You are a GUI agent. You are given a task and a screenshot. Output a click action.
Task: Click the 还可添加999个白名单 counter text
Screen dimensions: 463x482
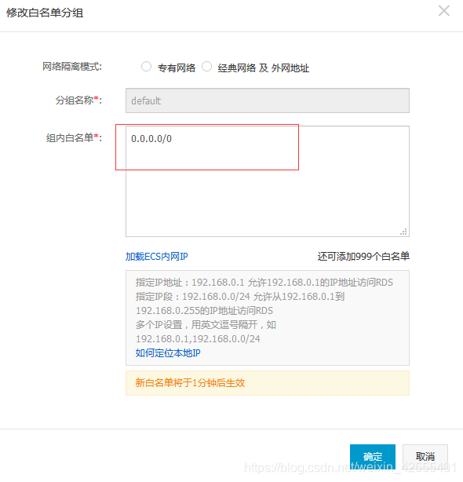click(x=363, y=257)
